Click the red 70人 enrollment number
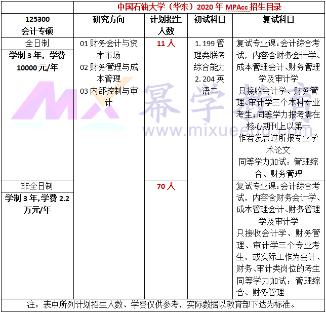Viewport: 326px width, 313px height. click(166, 186)
